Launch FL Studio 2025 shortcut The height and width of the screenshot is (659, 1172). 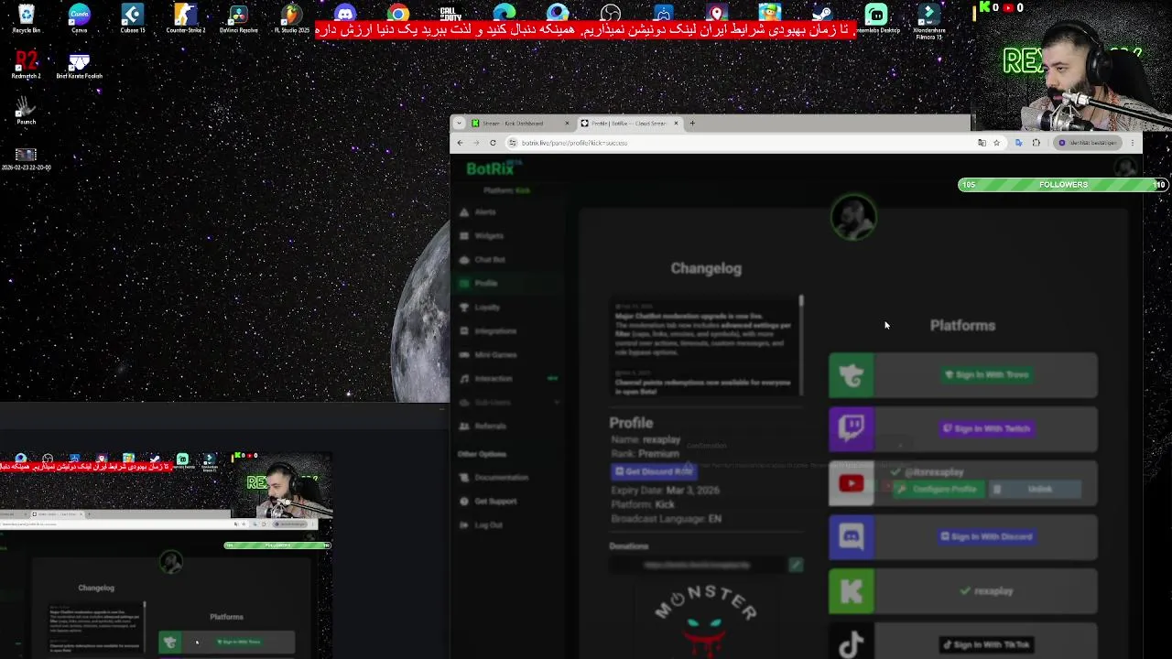(x=291, y=18)
